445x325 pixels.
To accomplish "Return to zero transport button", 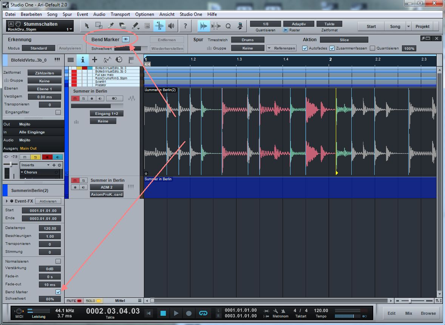I will click(x=148, y=313).
